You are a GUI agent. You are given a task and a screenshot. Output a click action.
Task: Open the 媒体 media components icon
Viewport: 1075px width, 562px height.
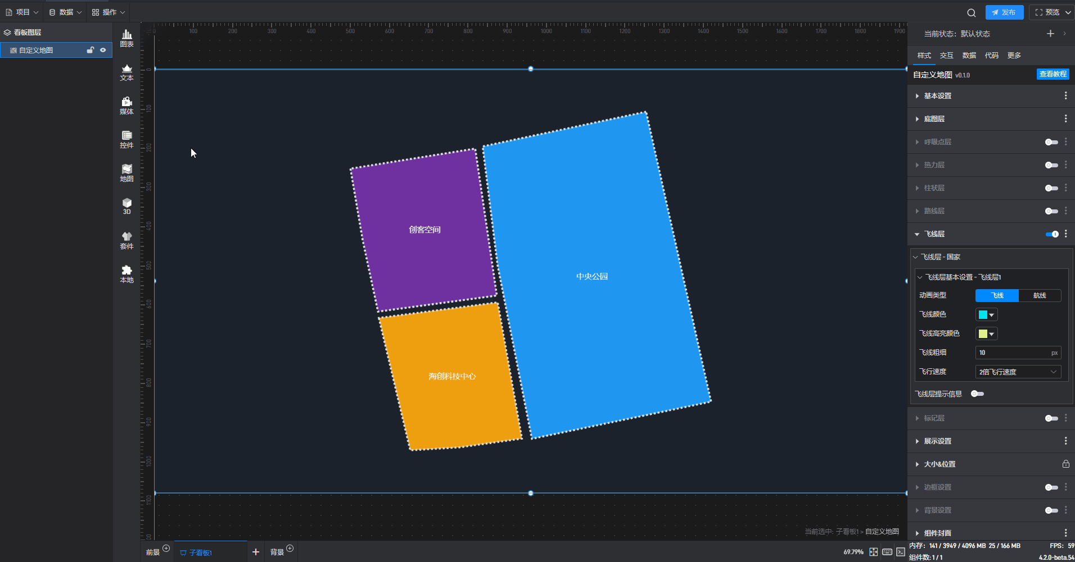[x=127, y=106]
